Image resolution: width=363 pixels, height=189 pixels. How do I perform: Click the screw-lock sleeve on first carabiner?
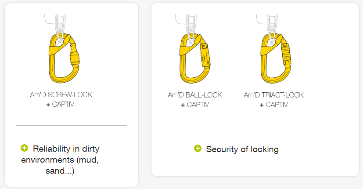click(75, 60)
